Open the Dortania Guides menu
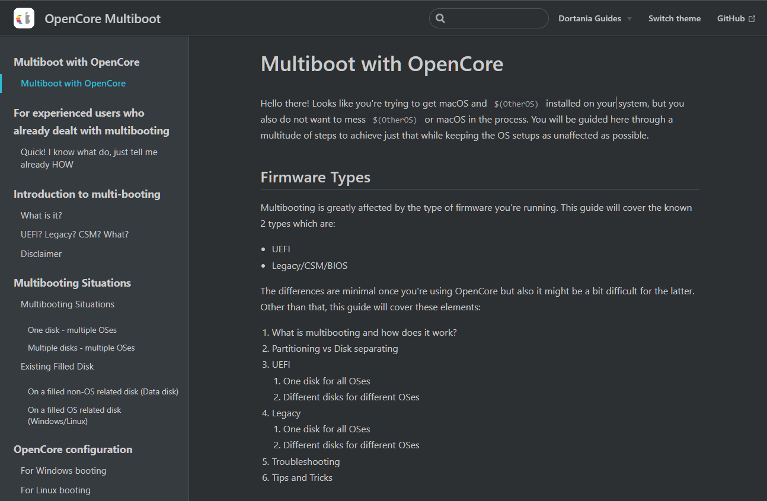 pyautogui.click(x=595, y=18)
